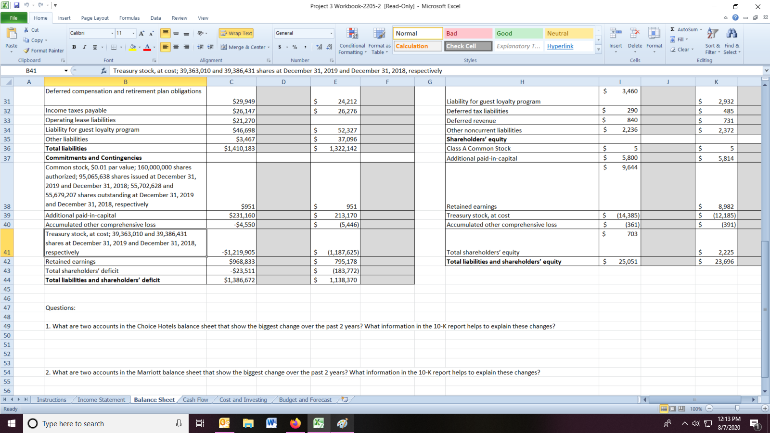Image resolution: width=770 pixels, height=433 pixels.
Task: Apply the Hyperlink cell style
Action: pyautogui.click(x=560, y=46)
